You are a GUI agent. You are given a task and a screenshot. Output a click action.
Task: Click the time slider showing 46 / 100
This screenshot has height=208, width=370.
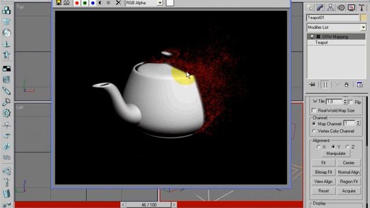coord(149,205)
